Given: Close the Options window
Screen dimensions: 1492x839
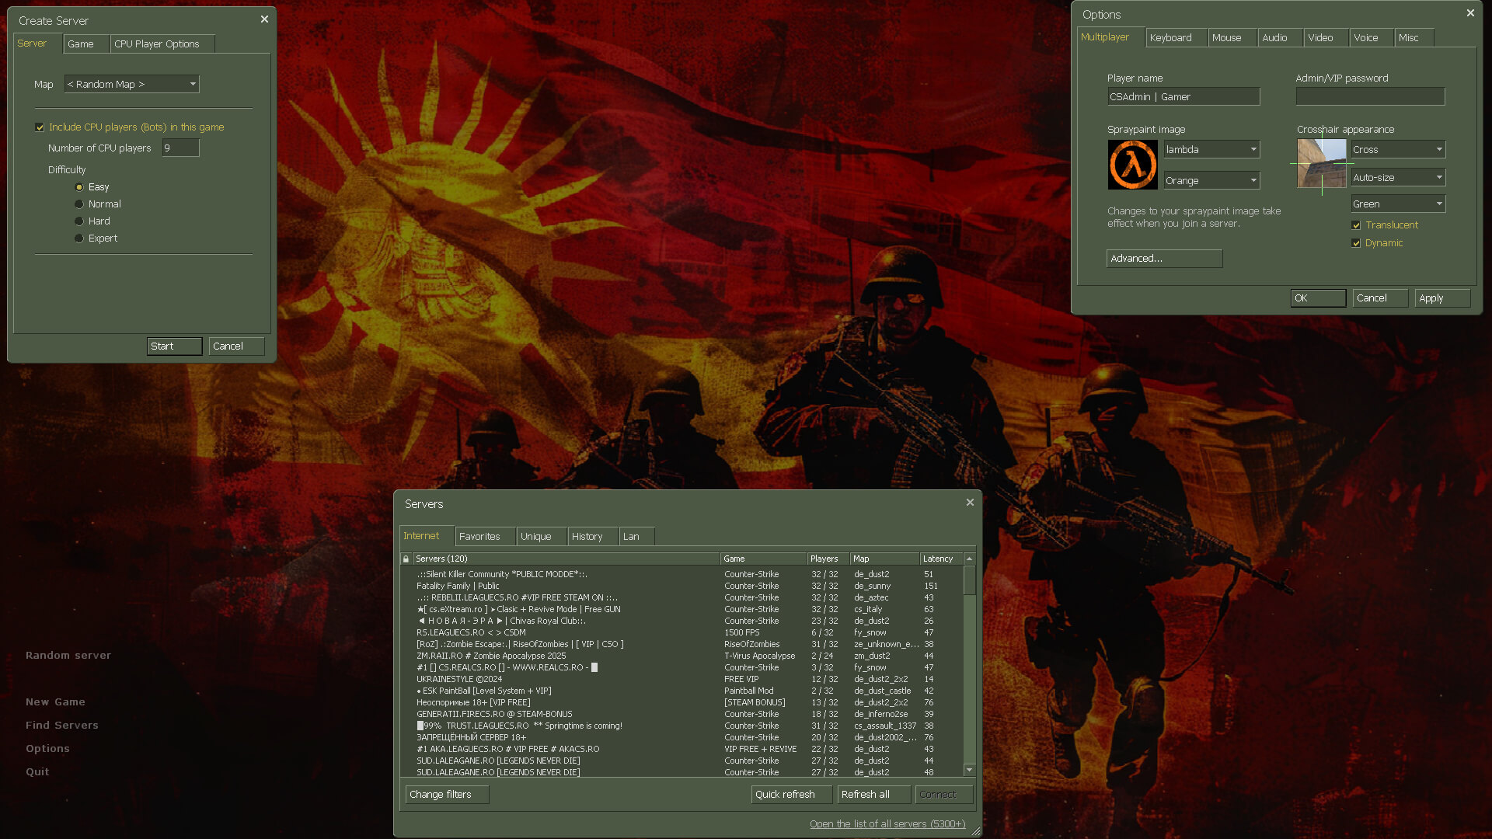Looking at the screenshot, I should pyautogui.click(x=1470, y=13).
